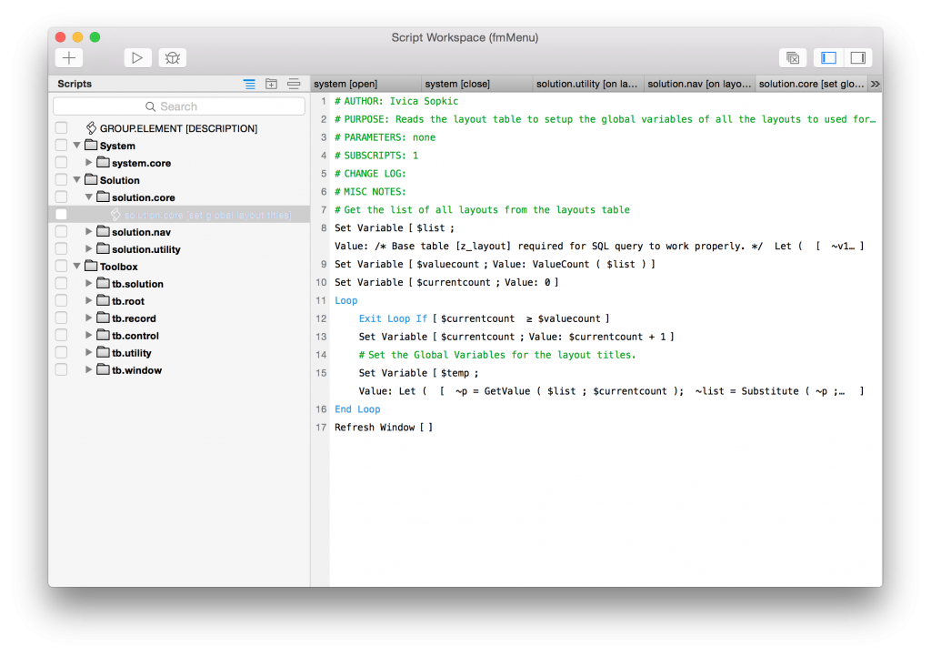Image resolution: width=931 pixels, height=656 pixels.
Task: Click the compact view icon above the script list
Action: click(294, 83)
